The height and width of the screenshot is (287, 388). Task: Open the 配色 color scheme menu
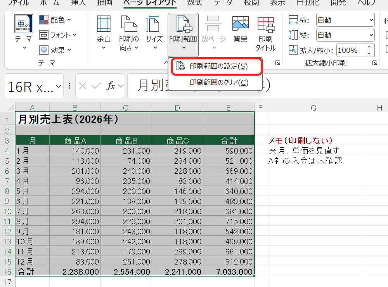55,20
